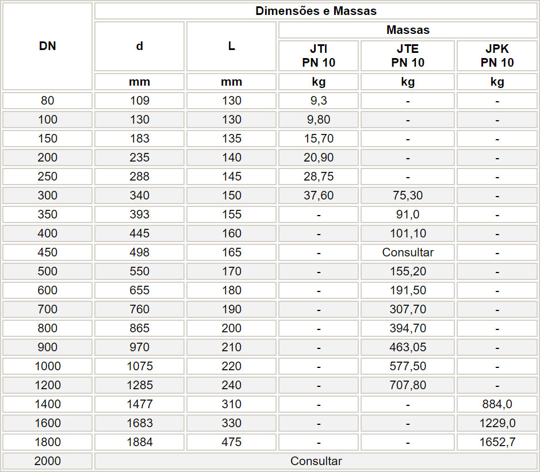Click the d value '393'
This screenshot has width=540, height=472.
point(140,214)
